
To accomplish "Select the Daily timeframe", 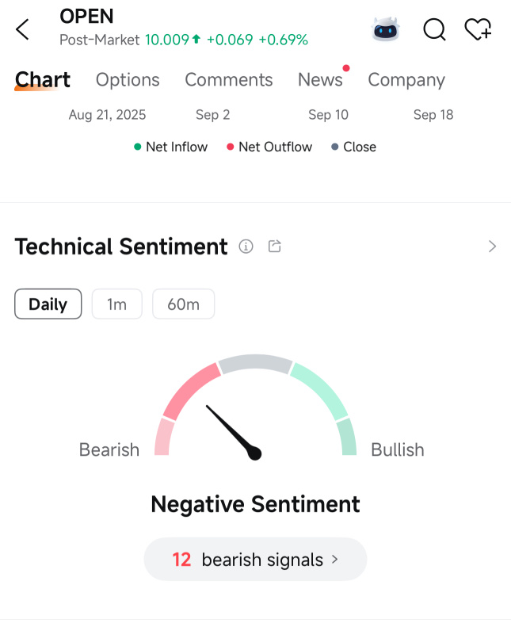I will pos(48,304).
